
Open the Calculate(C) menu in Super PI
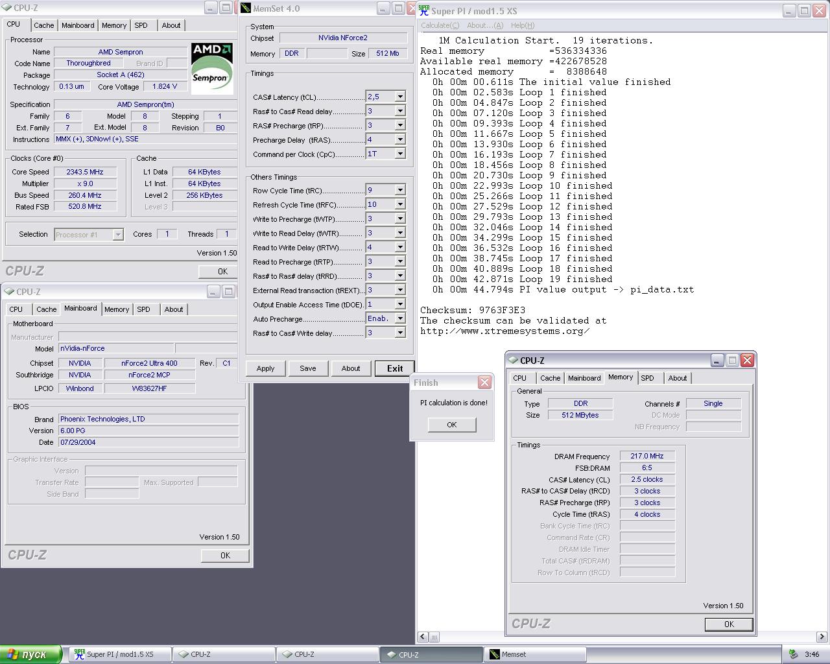(x=440, y=25)
